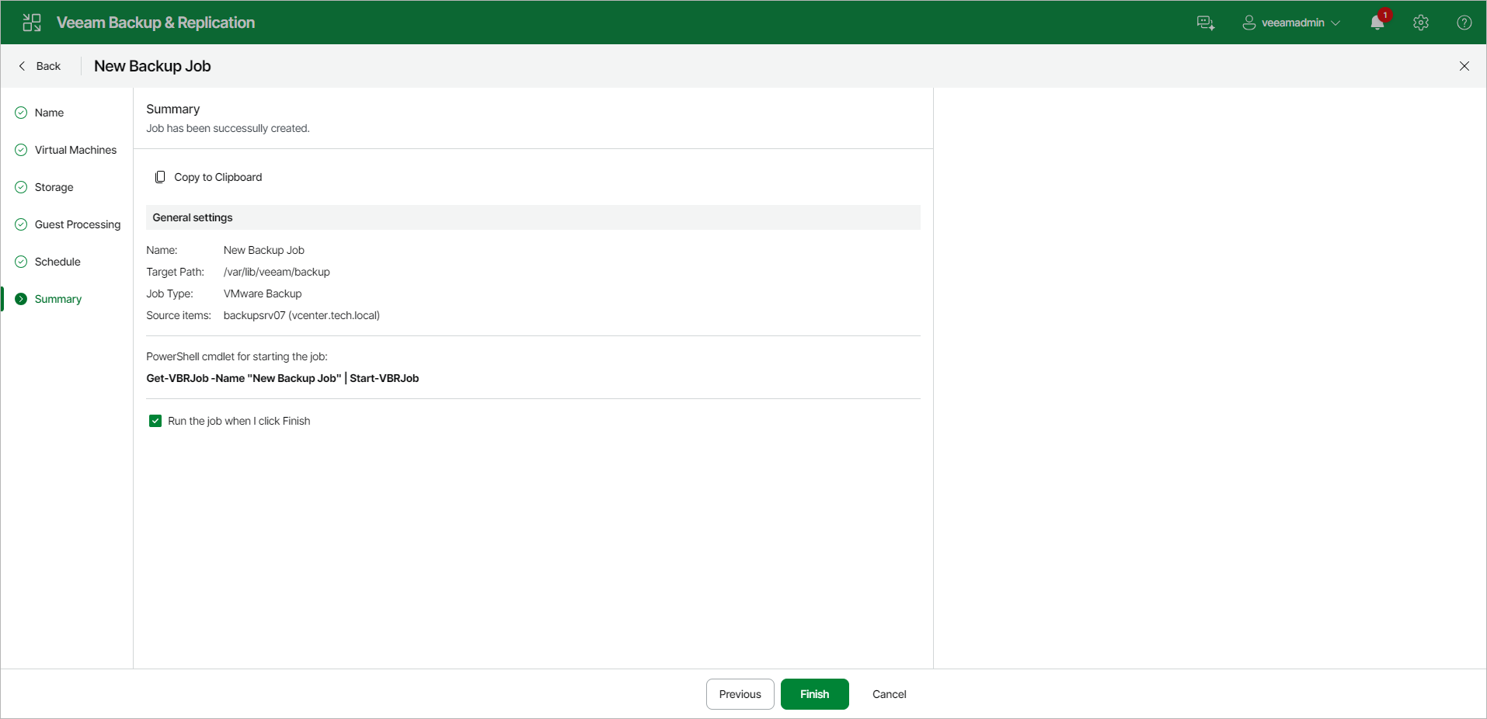
Task: Select the Summary step
Action: (x=57, y=299)
